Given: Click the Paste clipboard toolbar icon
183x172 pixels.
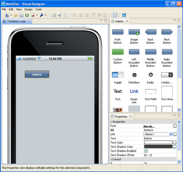Looking at the screenshot, I should pos(65,15).
